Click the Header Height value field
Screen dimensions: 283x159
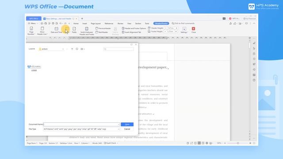pyautogui.click(x=171, y=28)
